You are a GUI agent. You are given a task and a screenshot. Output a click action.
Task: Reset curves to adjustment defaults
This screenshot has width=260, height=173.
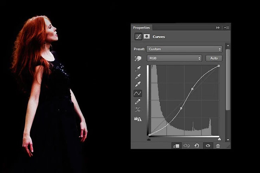pyautogui.click(x=197, y=146)
